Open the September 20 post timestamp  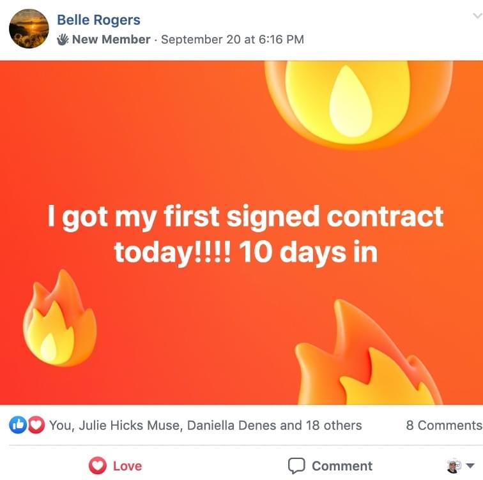[233, 40]
